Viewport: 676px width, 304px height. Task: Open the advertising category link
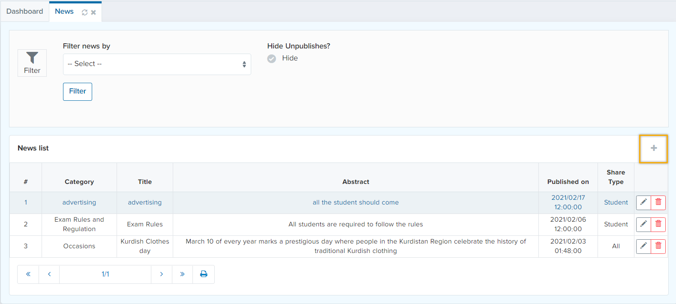click(x=79, y=202)
